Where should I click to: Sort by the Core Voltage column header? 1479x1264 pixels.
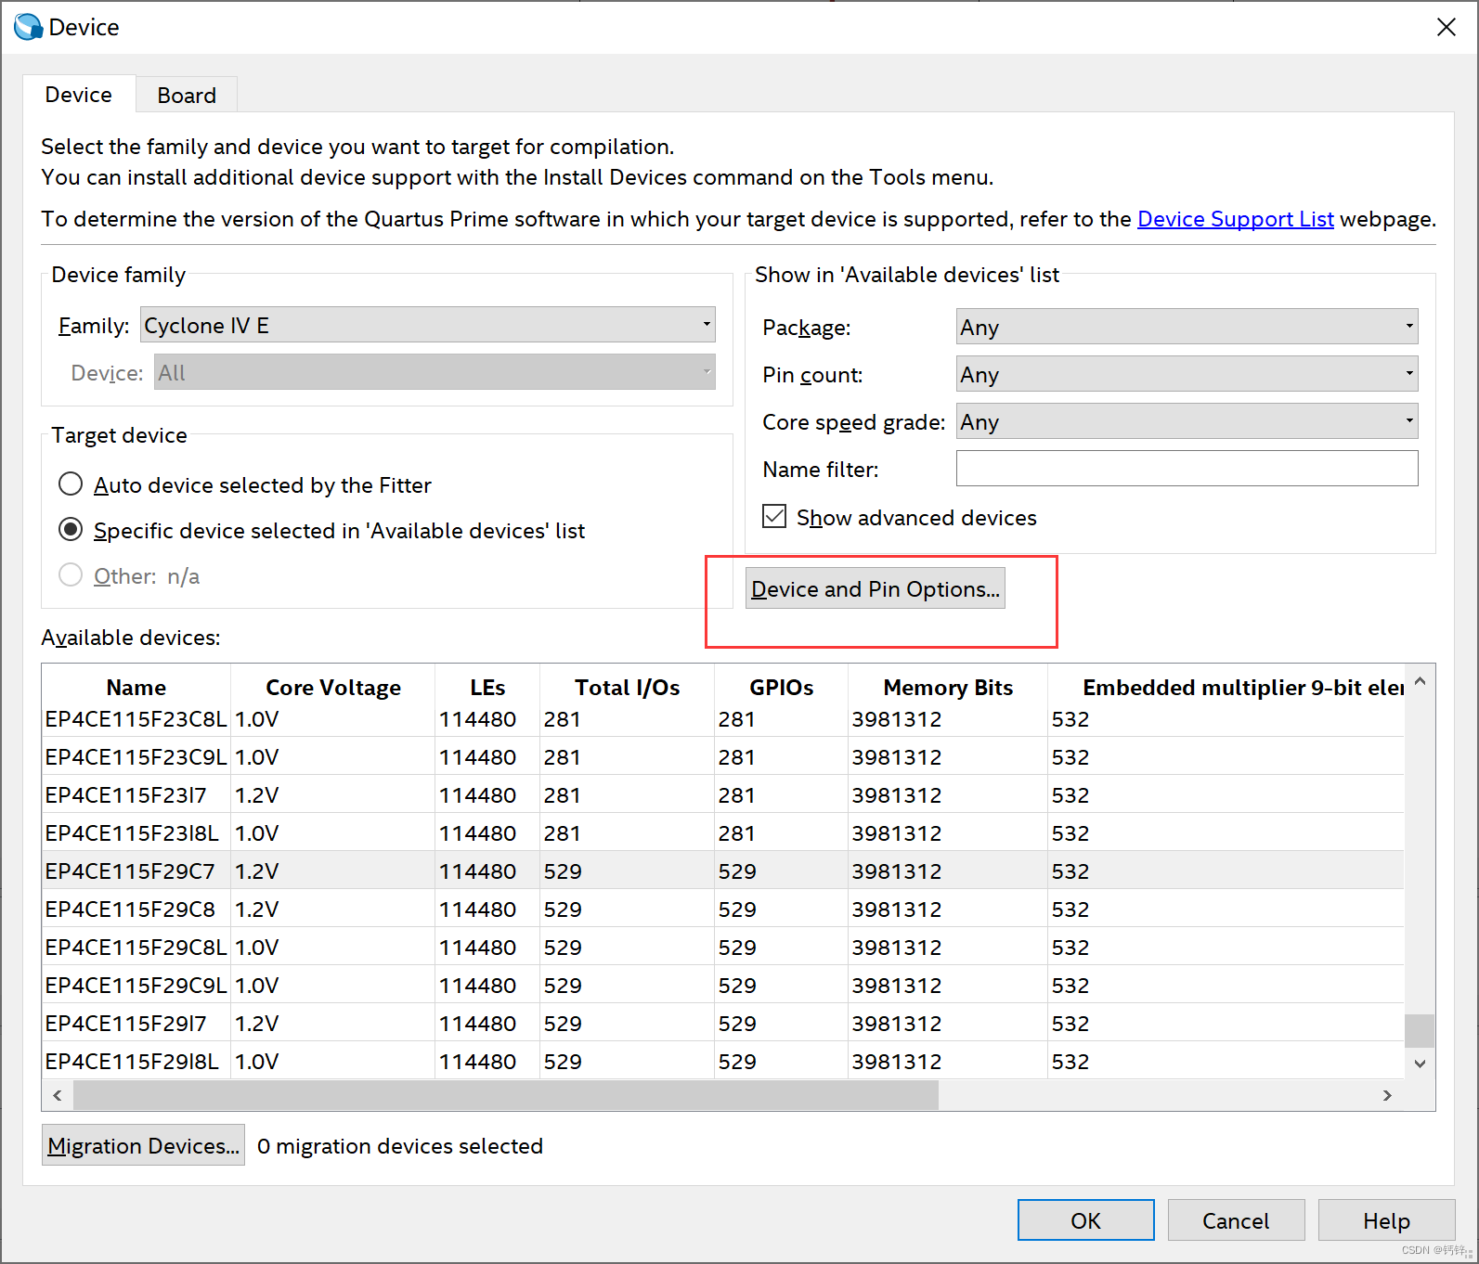[x=333, y=688]
